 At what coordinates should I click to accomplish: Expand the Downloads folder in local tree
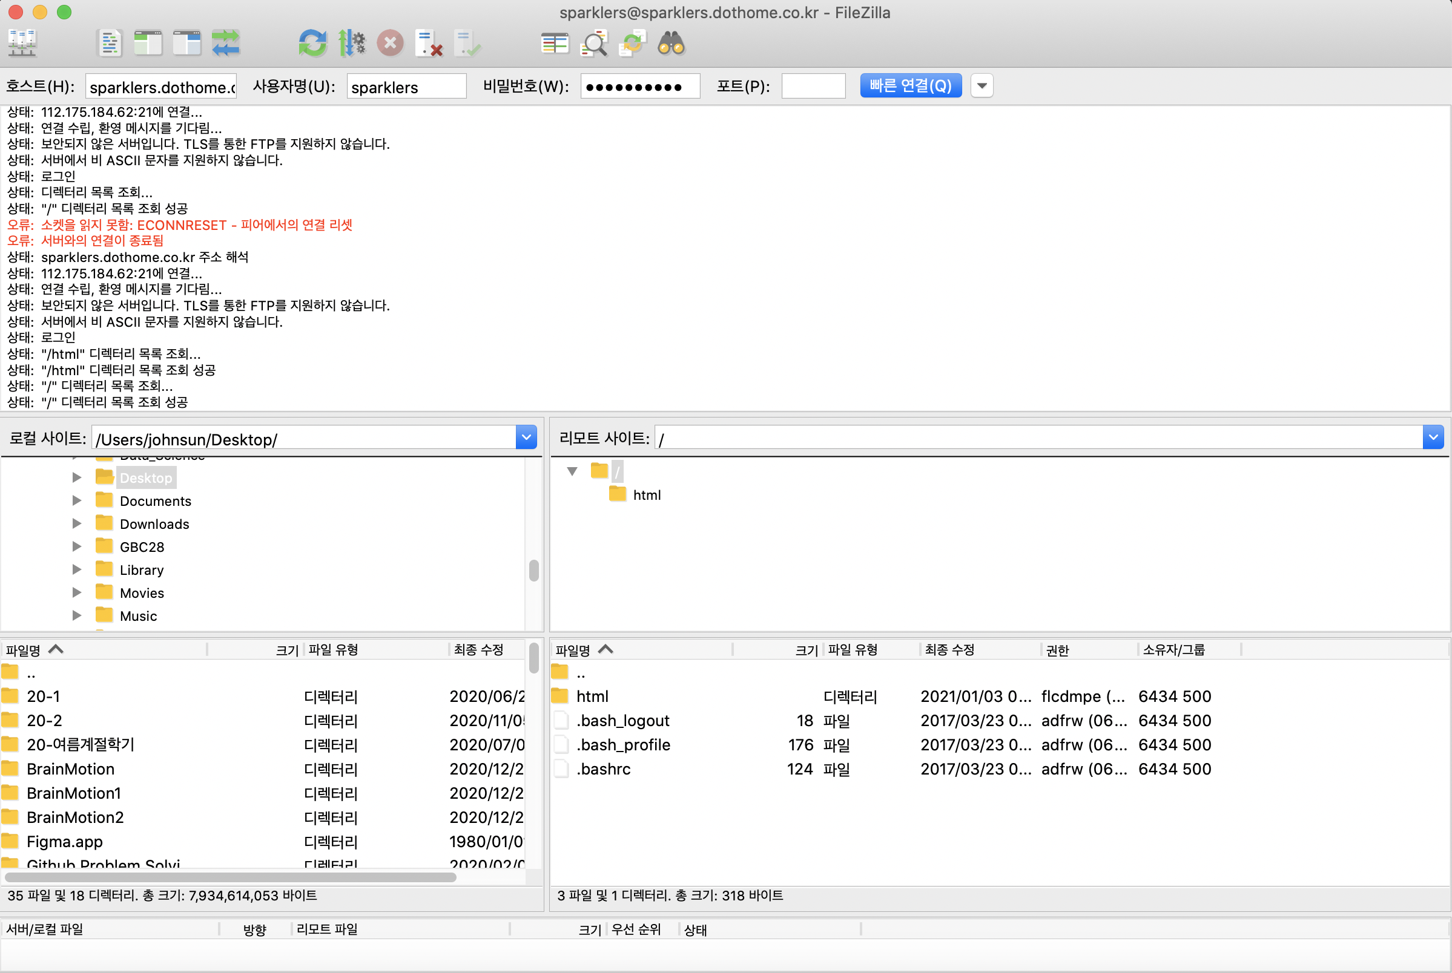tap(76, 523)
